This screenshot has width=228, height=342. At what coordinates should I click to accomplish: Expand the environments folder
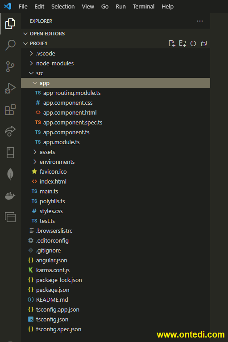(116, 162)
